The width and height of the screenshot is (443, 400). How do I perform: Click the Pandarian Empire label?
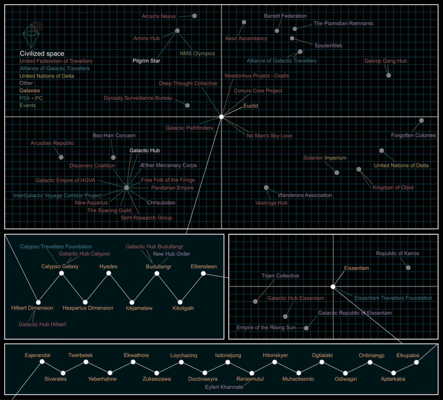pos(172,188)
